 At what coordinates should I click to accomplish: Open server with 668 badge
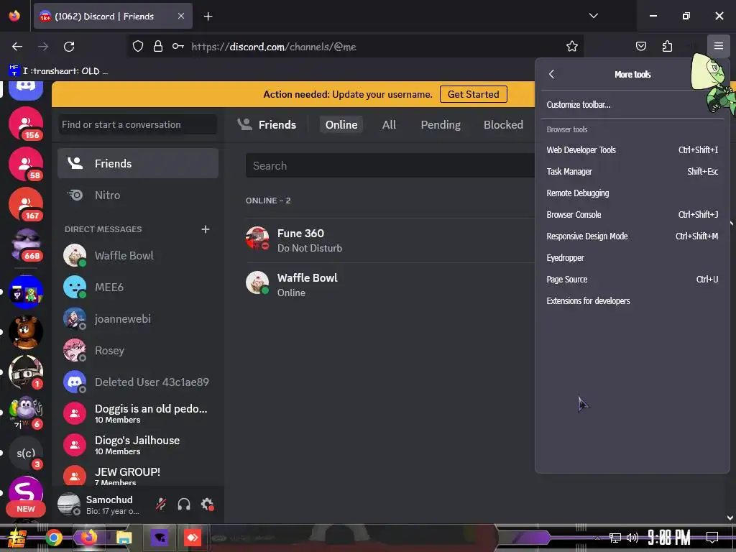pos(26,244)
